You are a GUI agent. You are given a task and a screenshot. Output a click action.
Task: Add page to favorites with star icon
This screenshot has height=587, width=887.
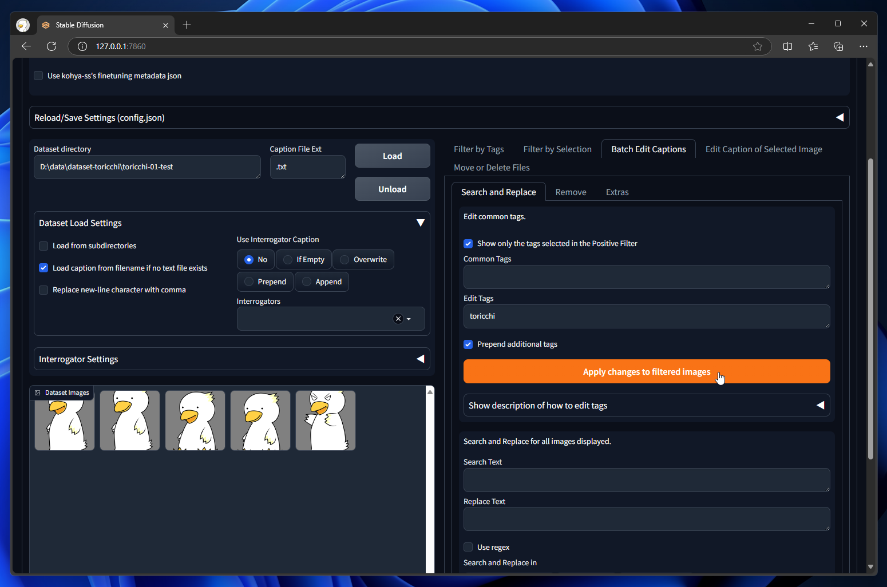point(757,46)
